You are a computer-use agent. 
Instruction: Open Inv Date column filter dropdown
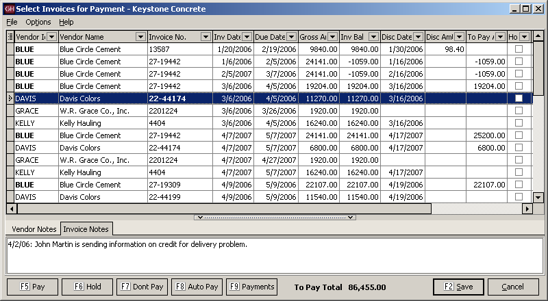click(x=247, y=37)
